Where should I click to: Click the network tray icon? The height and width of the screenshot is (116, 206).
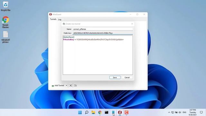tap(173, 112)
